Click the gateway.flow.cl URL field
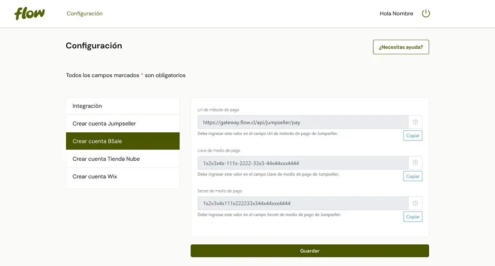This screenshot has height=266, width=495. [303, 122]
